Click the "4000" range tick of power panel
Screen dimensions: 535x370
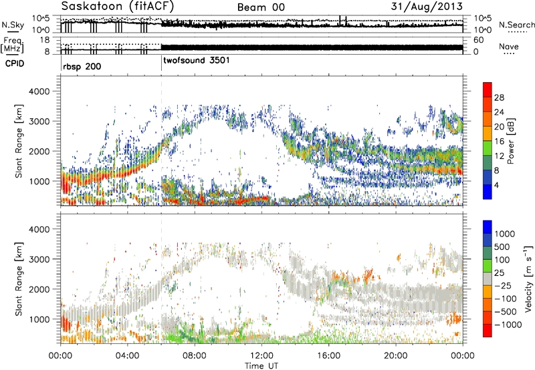click(x=39, y=91)
